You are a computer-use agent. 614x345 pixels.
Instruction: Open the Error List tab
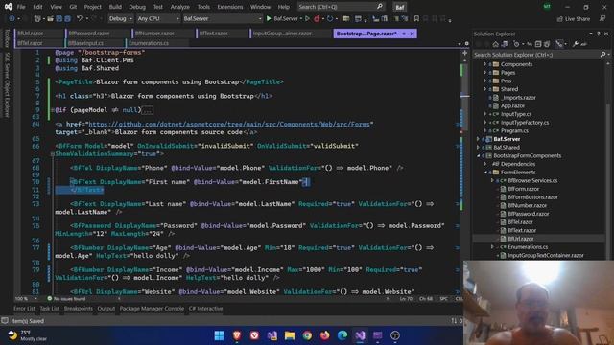click(x=24, y=309)
